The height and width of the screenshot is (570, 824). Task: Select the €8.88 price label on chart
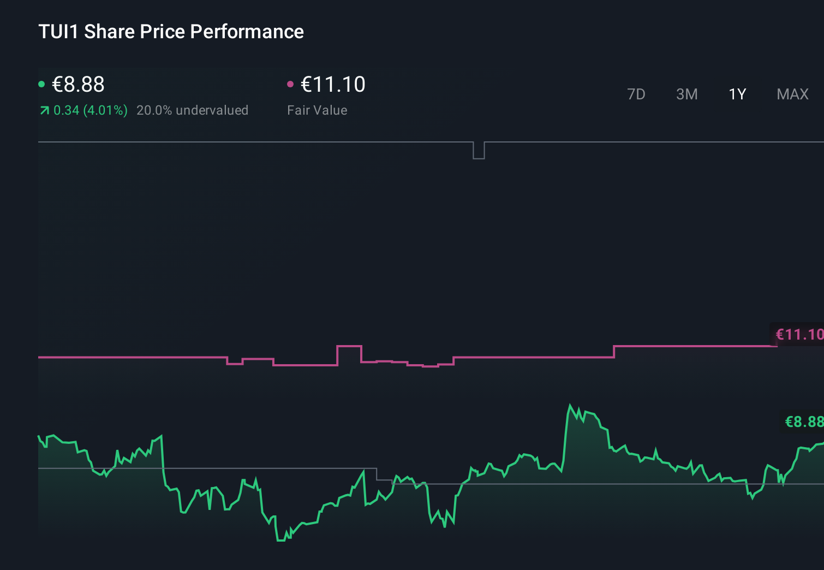[x=804, y=421]
